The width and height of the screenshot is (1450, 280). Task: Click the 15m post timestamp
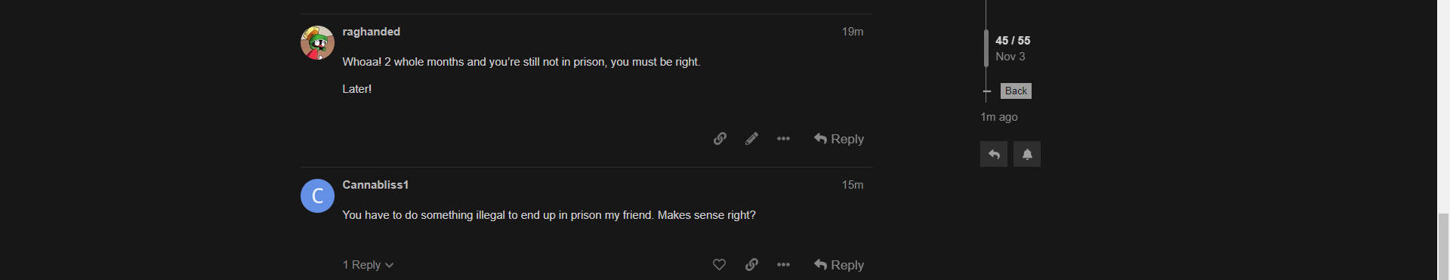853,185
